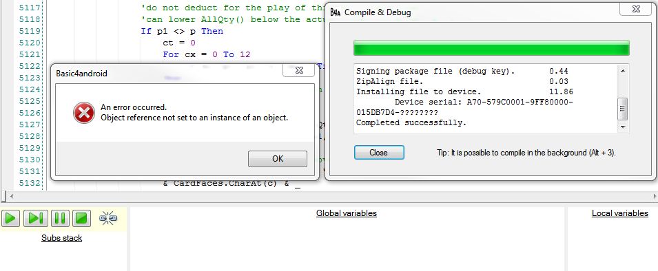Image resolution: width=658 pixels, height=271 pixels.
Task: Click the green Run debugger button
Action: click(x=10, y=218)
